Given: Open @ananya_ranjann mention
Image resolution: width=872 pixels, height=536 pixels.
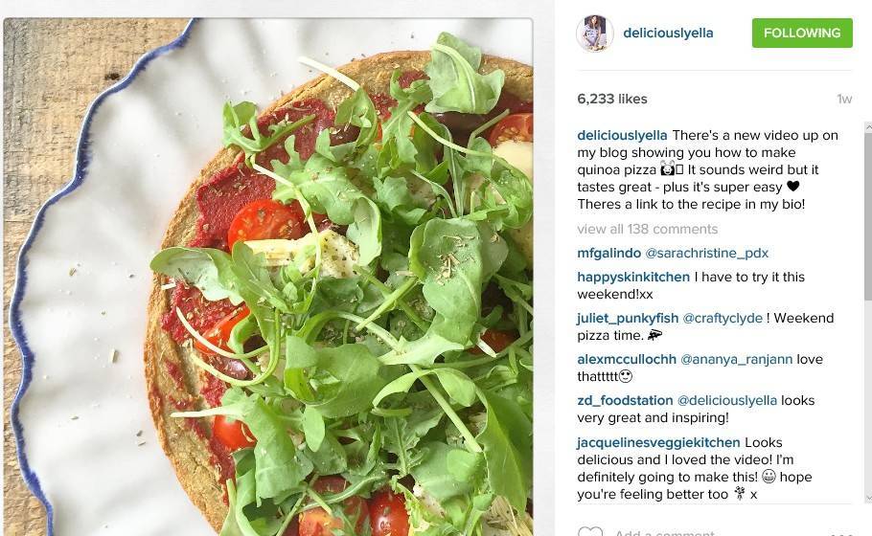Looking at the screenshot, I should (736, 359).
